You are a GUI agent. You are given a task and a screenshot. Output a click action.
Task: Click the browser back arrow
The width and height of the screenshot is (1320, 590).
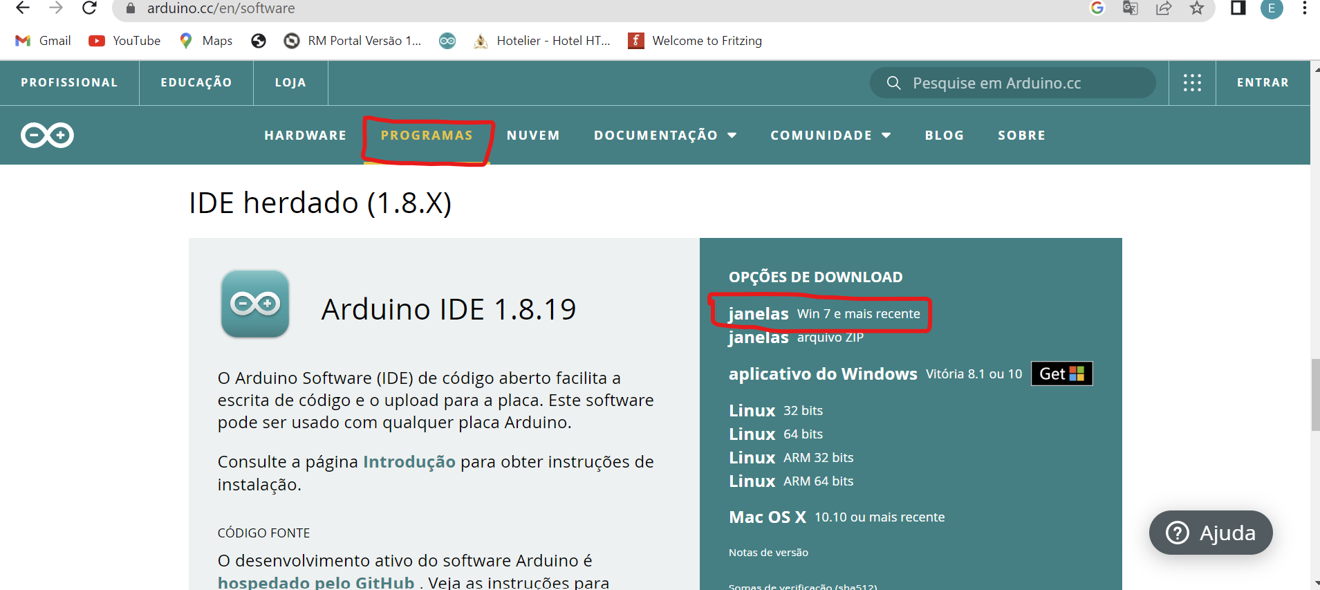pos(23,8)
